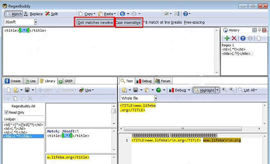This screenshot has width=270, height=164.
Task: Switch to the GREP tab
Action: [66, 81]
